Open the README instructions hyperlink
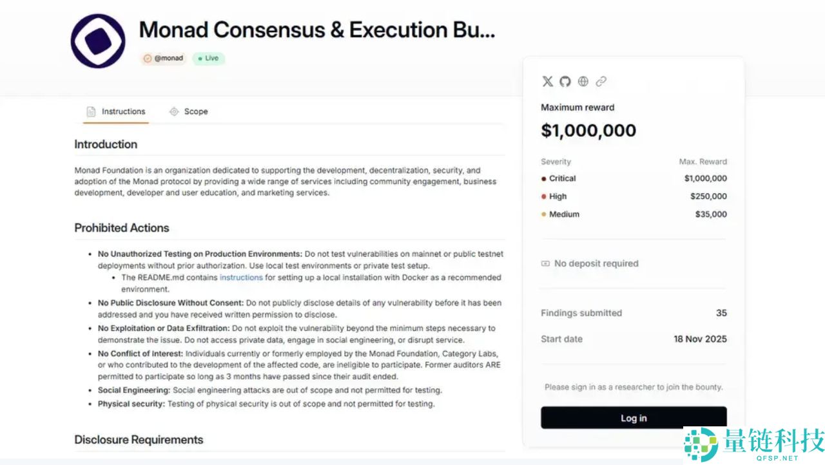The width and height of the screenshot is (825, 465). coord(241,278)
